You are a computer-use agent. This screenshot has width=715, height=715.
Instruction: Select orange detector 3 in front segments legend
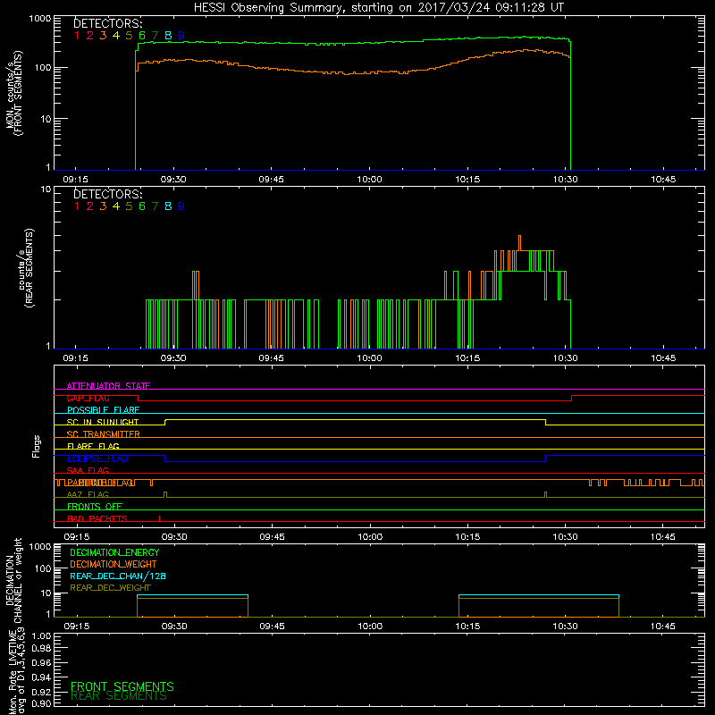103,36
